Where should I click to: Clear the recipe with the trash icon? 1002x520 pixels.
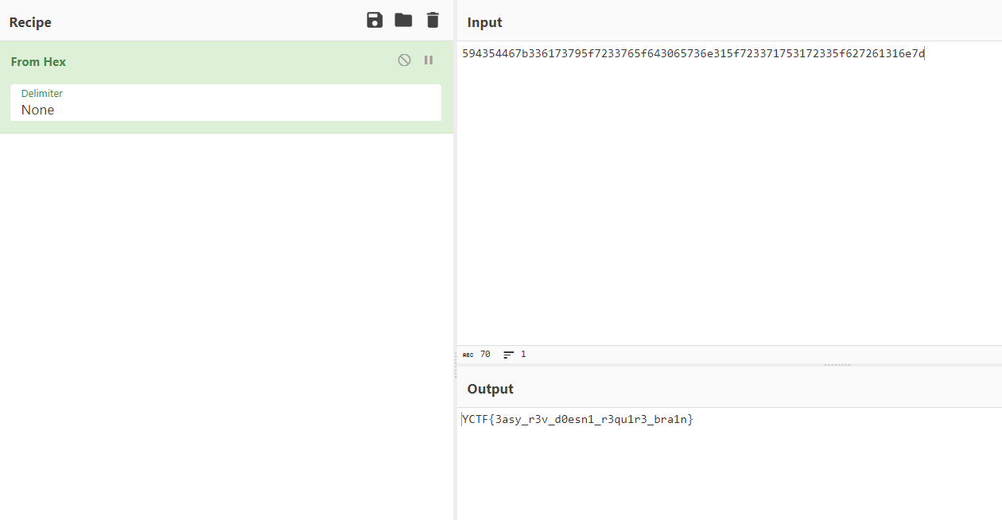pyautogui.click(x=433, y=21)
